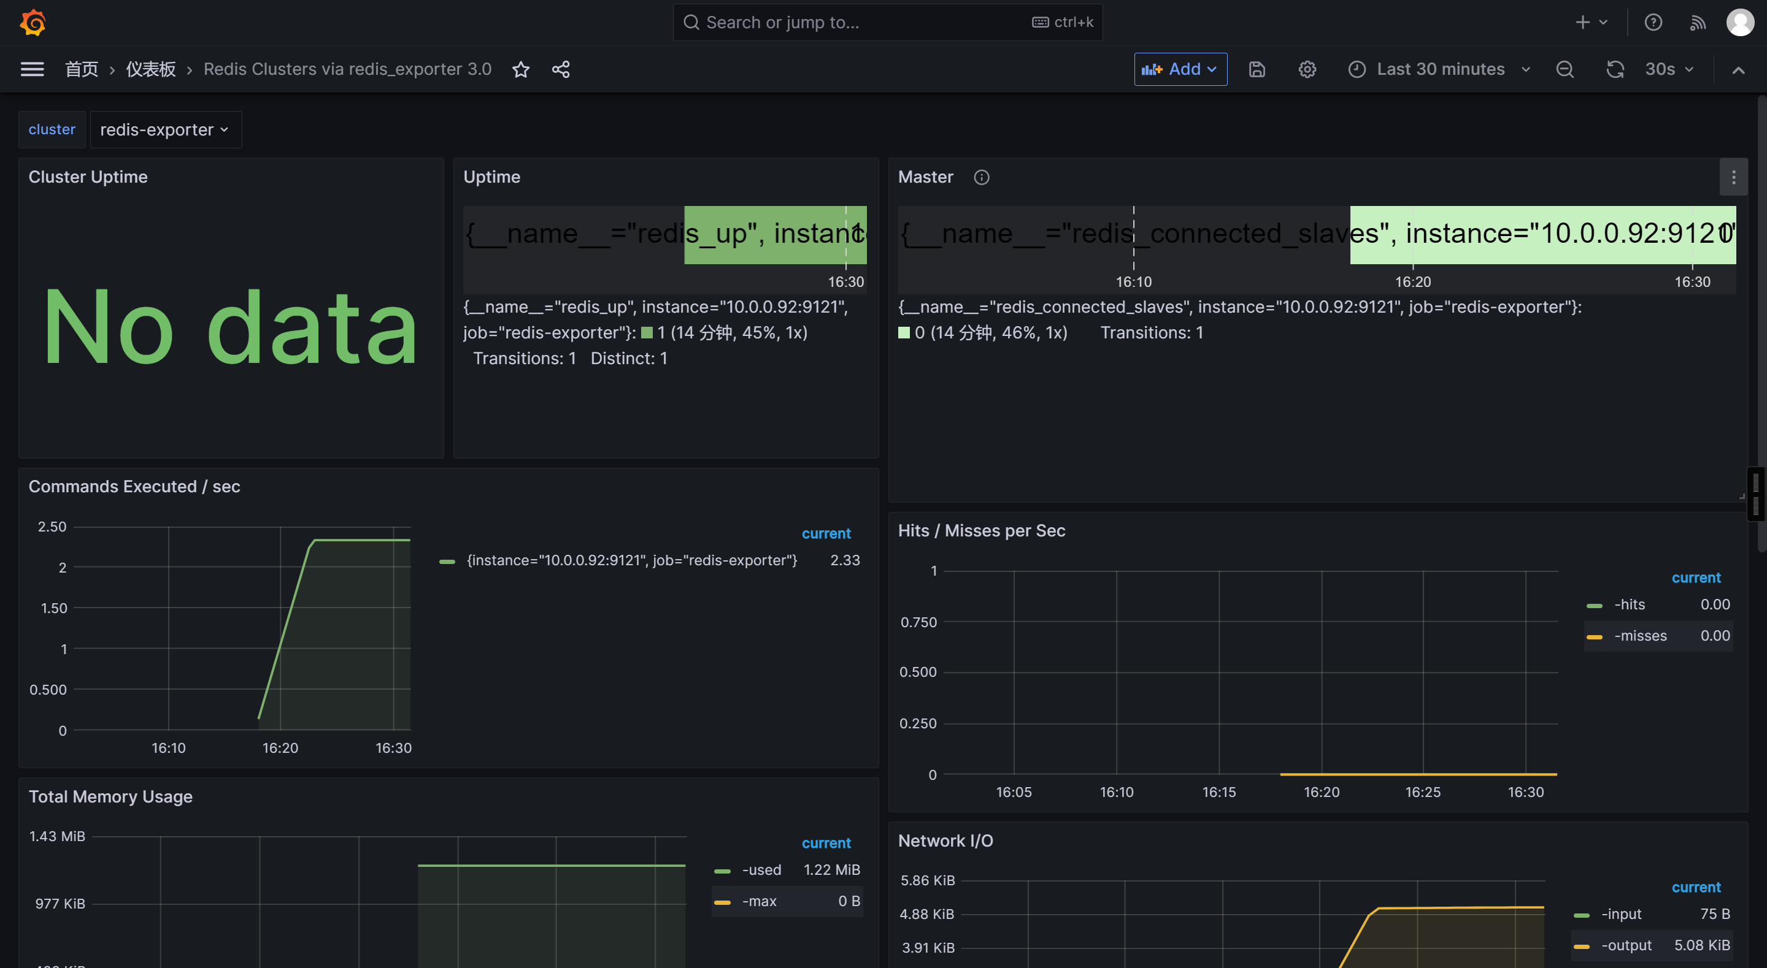Go to 仪表板 breadcrumb link
1767x968 pixels.
(x=151, y=69)
